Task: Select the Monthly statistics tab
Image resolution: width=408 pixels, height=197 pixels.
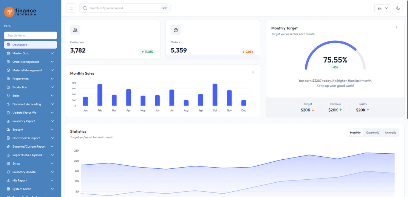Action: 355,133
